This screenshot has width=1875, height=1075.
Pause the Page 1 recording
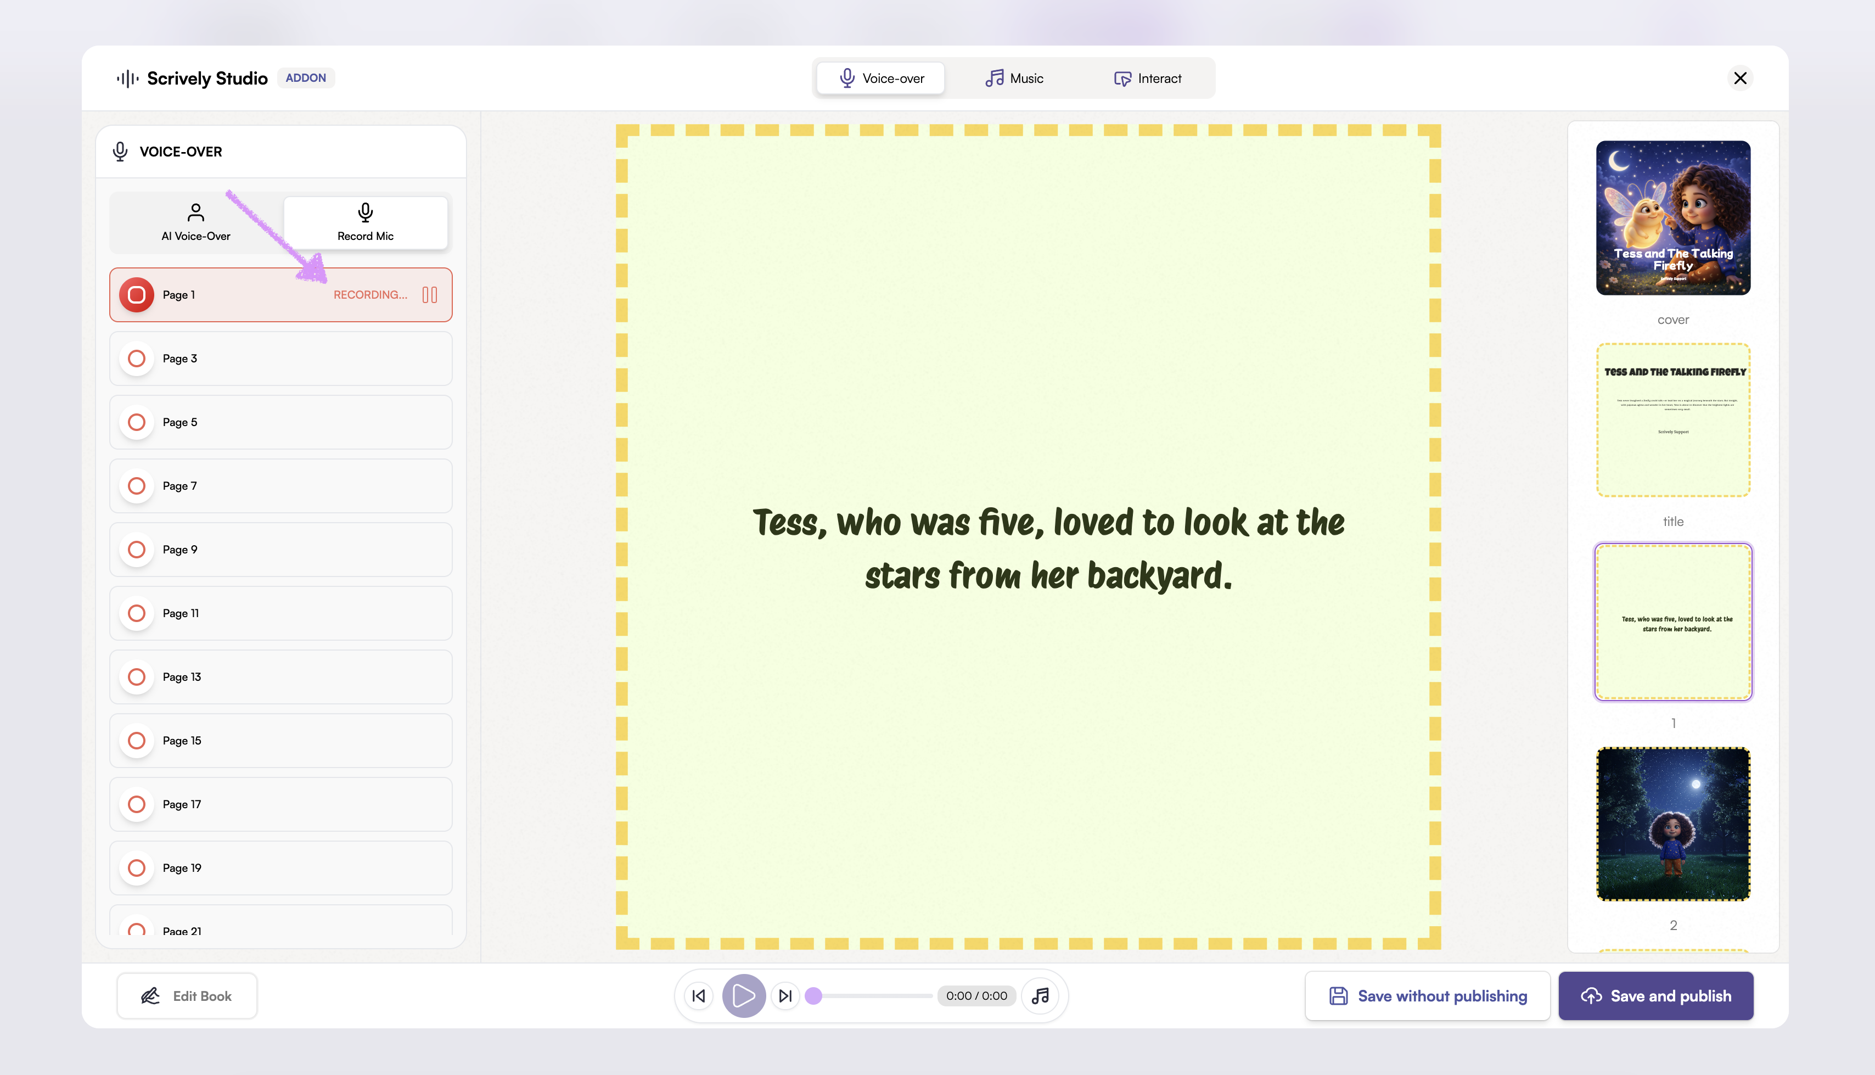pyautogui.click(x=429, y=295)
